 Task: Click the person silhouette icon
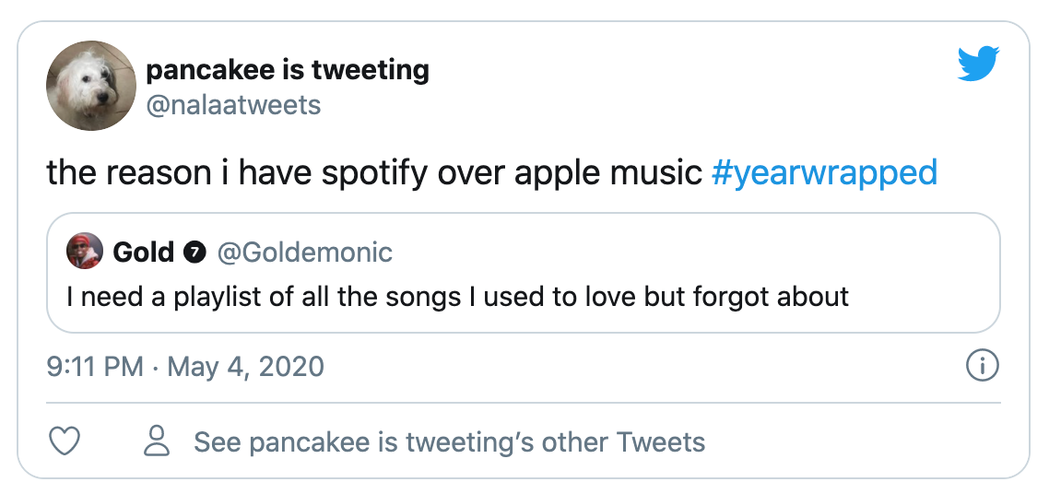(159, 441)
